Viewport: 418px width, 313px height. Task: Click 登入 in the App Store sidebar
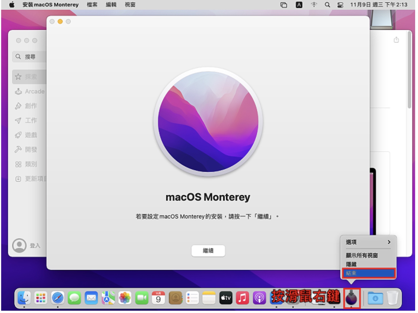point(35,246)
